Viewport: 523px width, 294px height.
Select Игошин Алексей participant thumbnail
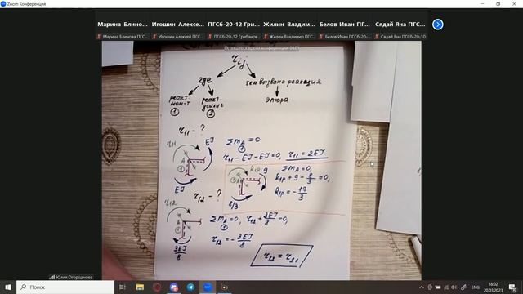click(x=178, y=24)
